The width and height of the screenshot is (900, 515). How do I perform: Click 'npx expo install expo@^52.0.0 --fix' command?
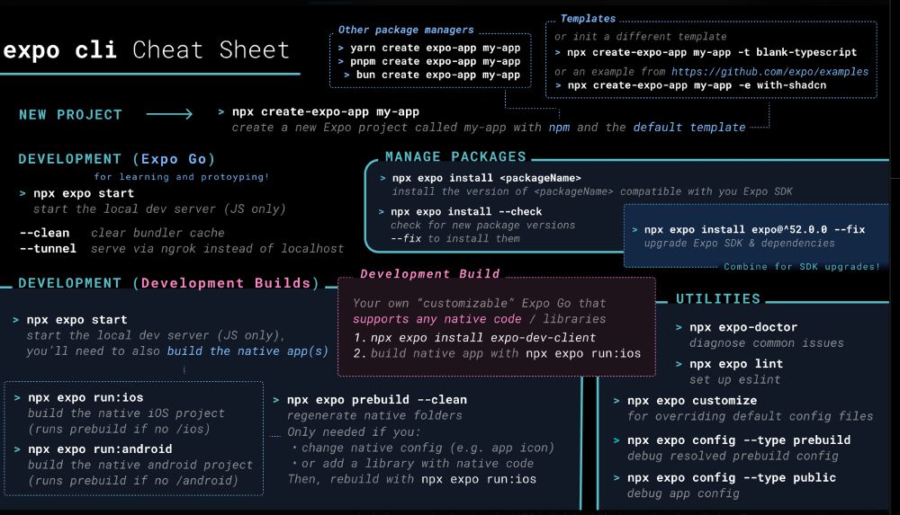click(x=754, y=229)
